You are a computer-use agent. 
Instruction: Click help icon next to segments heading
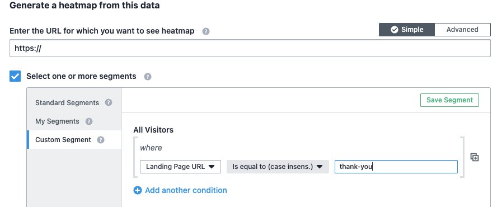[148, 77]
